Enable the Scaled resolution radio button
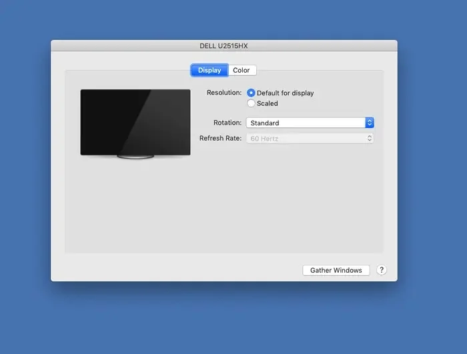The image size is (467, 354). [251, 103]
